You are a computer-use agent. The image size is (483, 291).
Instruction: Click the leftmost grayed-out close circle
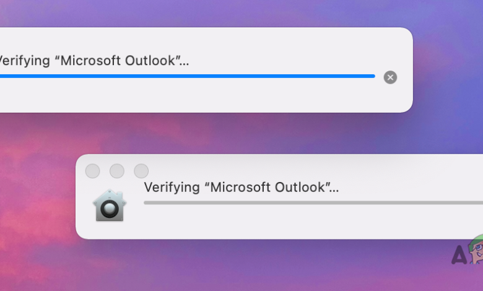coord(92,171)
